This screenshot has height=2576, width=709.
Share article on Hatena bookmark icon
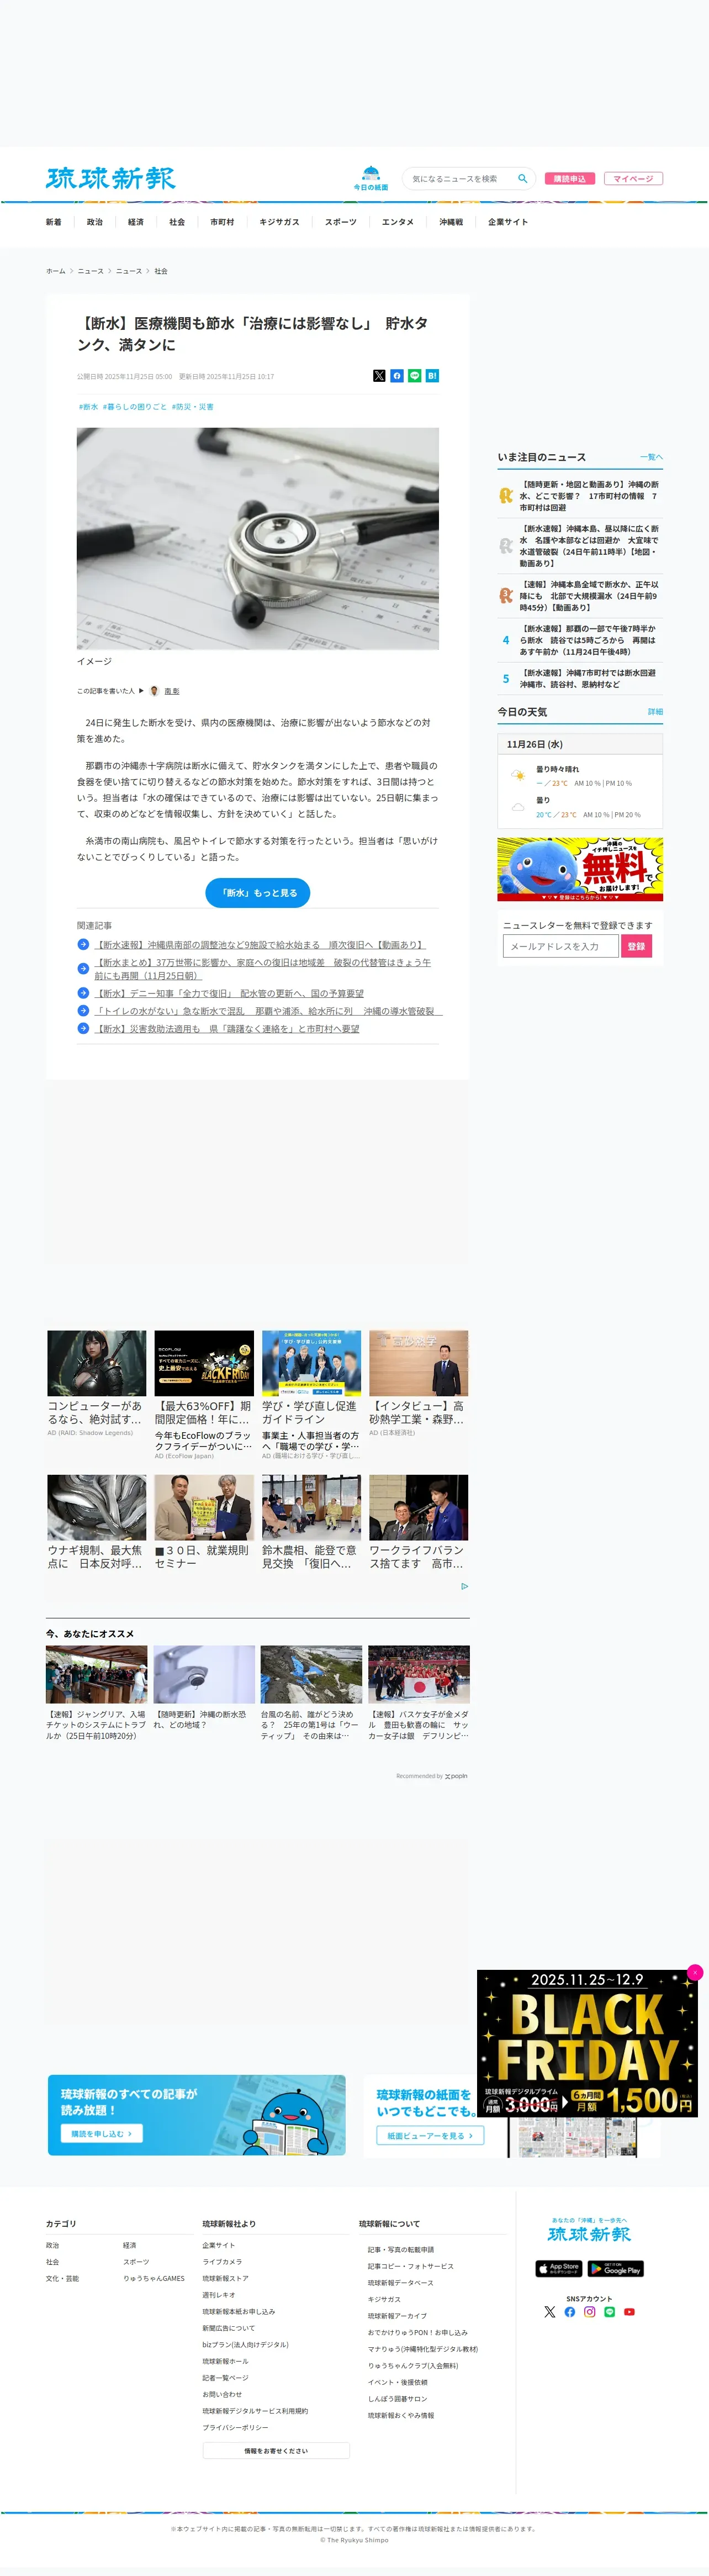coord(432,376)
